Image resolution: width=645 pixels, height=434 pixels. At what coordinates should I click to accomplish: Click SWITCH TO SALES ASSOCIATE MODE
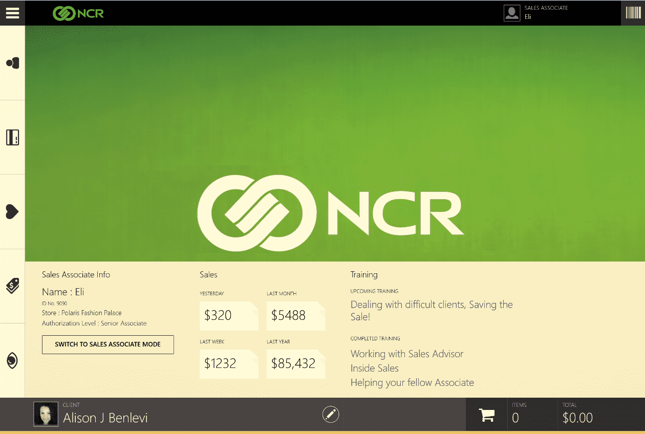[x=107, y=344]
